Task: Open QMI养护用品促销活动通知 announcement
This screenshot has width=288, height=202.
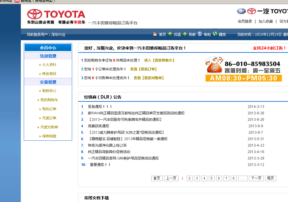Action: click(x=123, y=158)
